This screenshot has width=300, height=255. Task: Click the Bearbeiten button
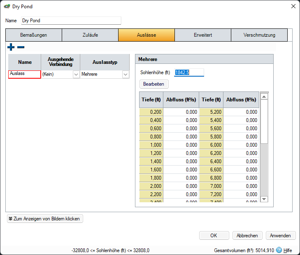154,84
